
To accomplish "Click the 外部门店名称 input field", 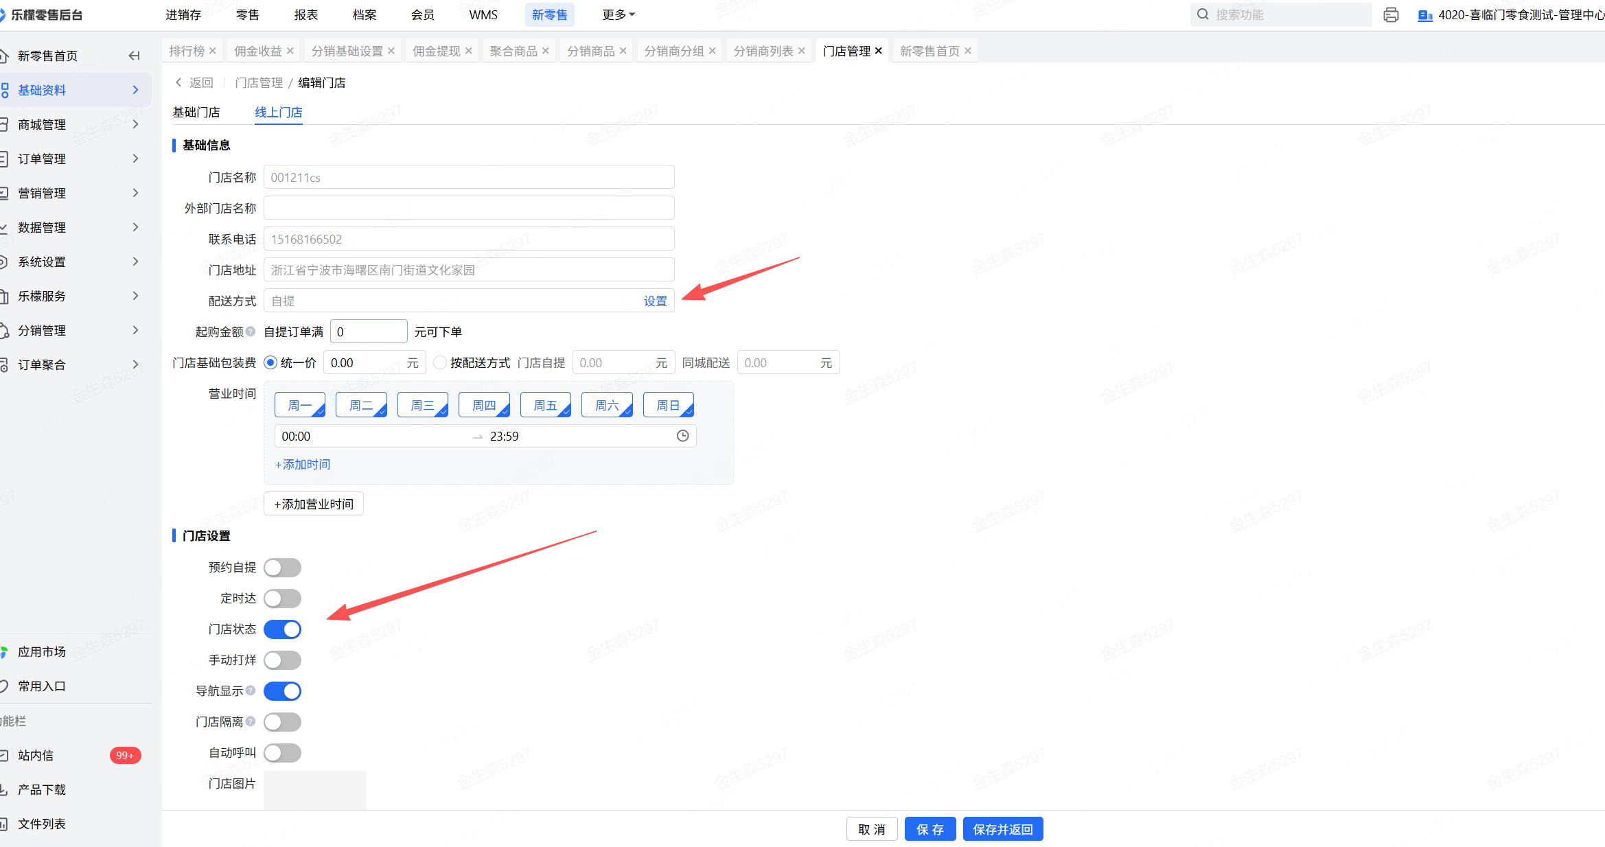I will tap(469, 208).
